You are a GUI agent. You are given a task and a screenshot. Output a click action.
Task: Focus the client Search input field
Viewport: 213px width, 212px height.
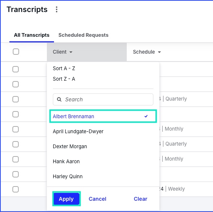[x=103, y=99]
